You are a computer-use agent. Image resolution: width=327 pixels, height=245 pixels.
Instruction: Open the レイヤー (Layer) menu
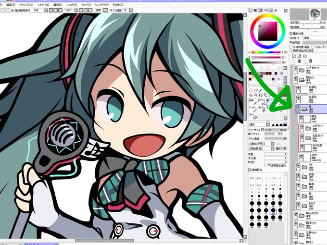pyautogui.click(x=43, y=5)
